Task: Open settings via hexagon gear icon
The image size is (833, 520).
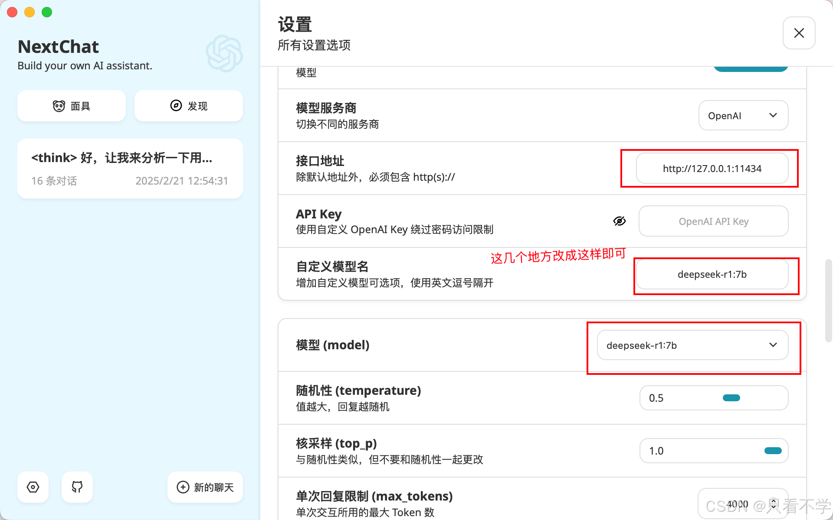Action: [x=33, y=487]
